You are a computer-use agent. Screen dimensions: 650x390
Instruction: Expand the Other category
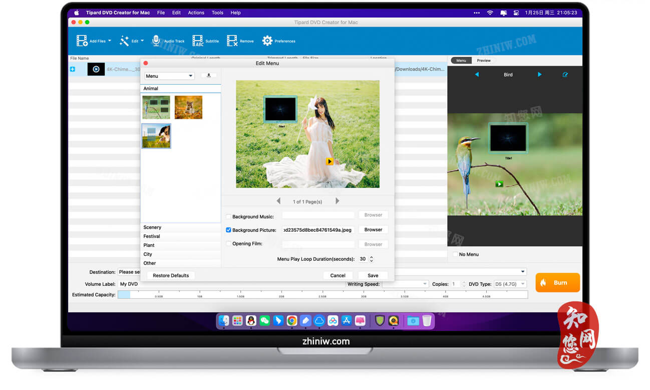(180, 263)
